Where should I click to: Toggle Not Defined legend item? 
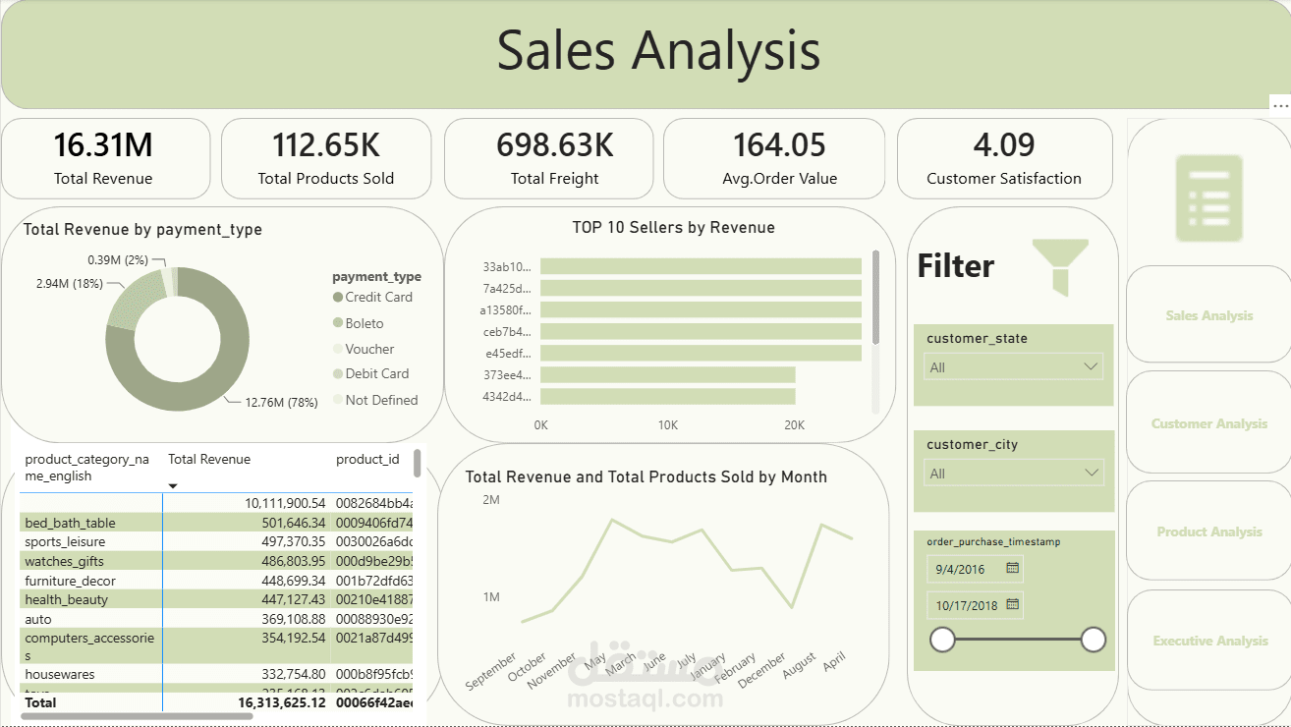pyautogui.click(x=375, y=400)
